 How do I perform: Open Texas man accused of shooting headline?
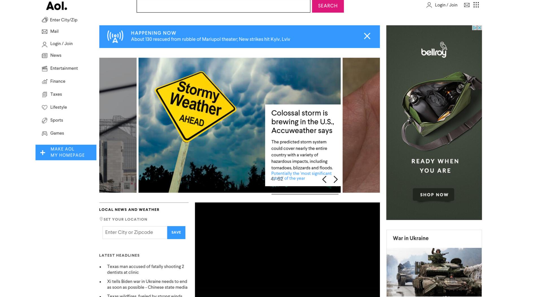[x=145, y=269]
